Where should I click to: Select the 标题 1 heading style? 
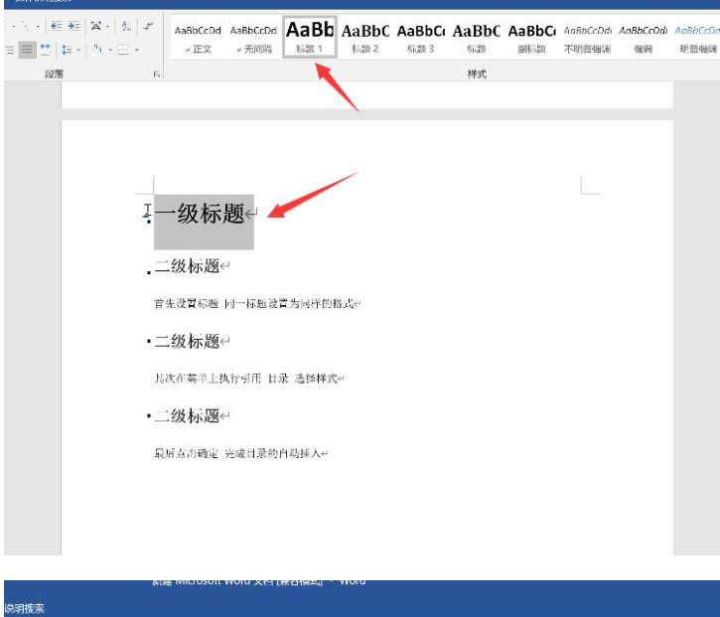[x=310, y=38]
